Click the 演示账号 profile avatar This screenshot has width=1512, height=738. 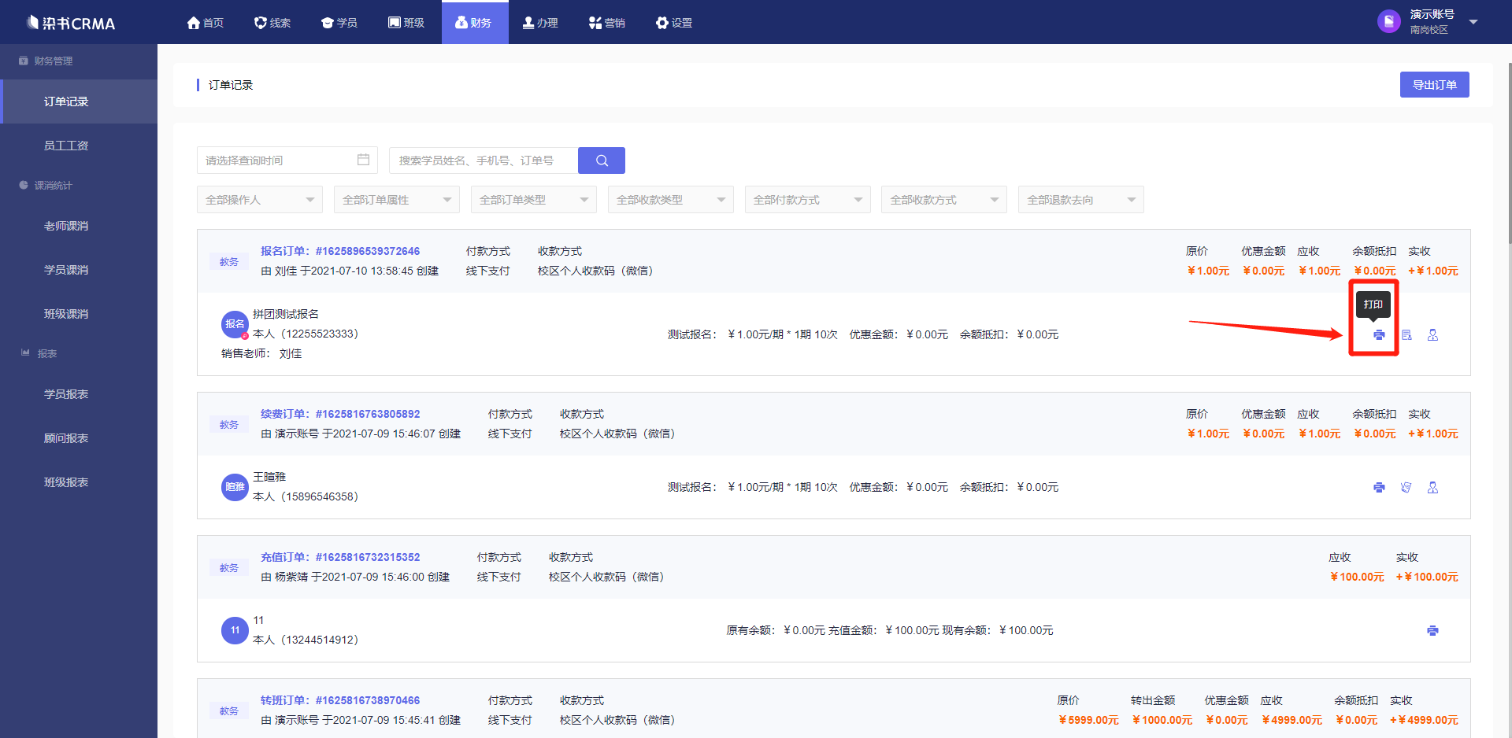pyautogui.click(x=1389, y=21)
